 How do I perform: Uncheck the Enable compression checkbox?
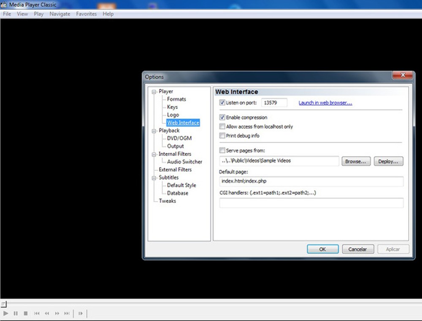(x=222, y=117)
